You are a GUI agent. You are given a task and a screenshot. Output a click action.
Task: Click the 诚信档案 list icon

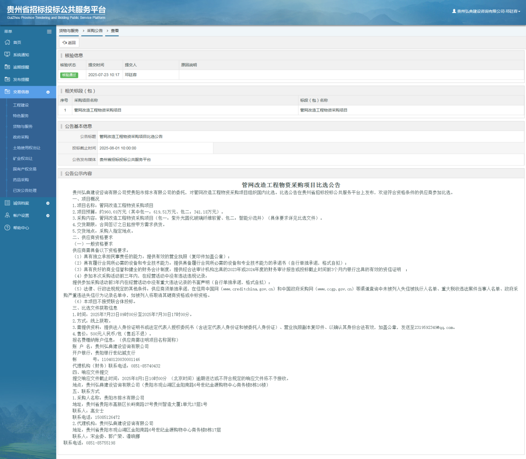click(x=7, y=203)
